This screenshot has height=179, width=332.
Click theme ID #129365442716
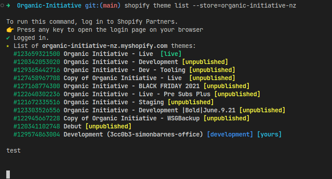pyautogui.click(x=37, y=70)
